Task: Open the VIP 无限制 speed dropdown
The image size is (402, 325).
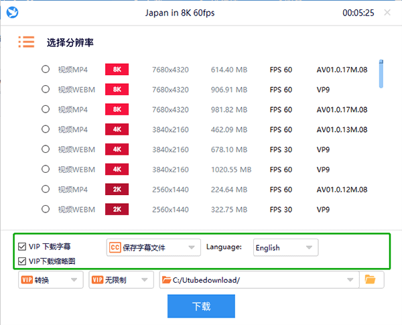Action: [120, 279]
